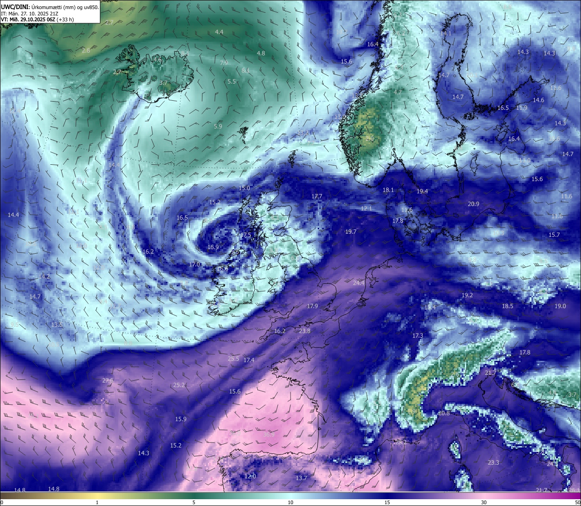
Task: Click the 19.7 value on the map
Action: click(x=351, y=231)
